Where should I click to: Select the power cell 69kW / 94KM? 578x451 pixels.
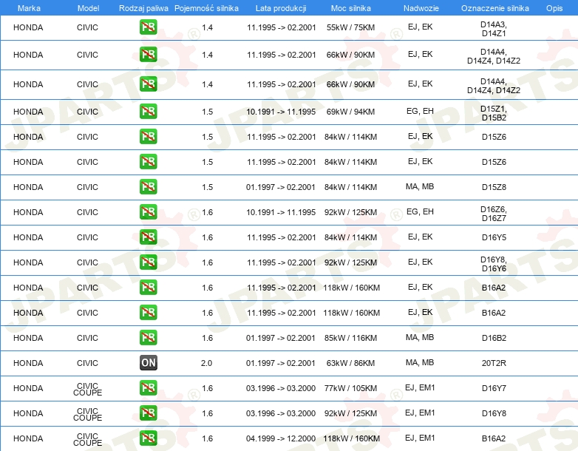pos(350,112)
